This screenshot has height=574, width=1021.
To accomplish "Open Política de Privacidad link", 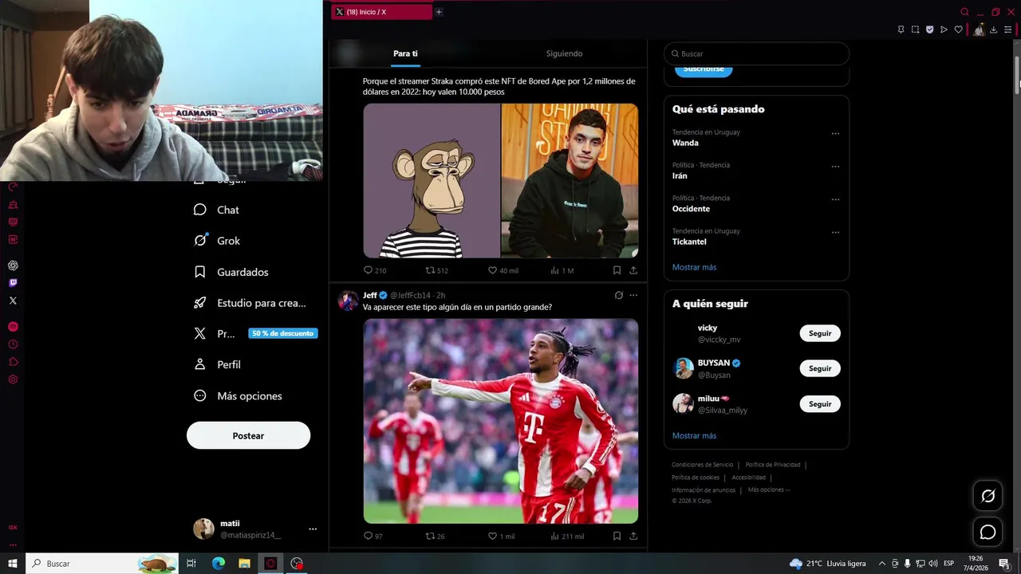I will (x=773, y=465).
